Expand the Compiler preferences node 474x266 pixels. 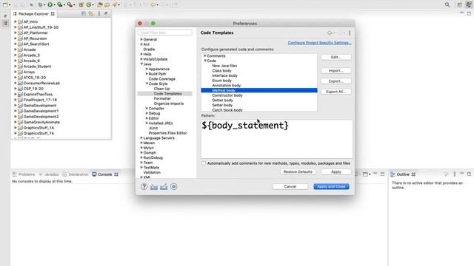coord(147,109)
